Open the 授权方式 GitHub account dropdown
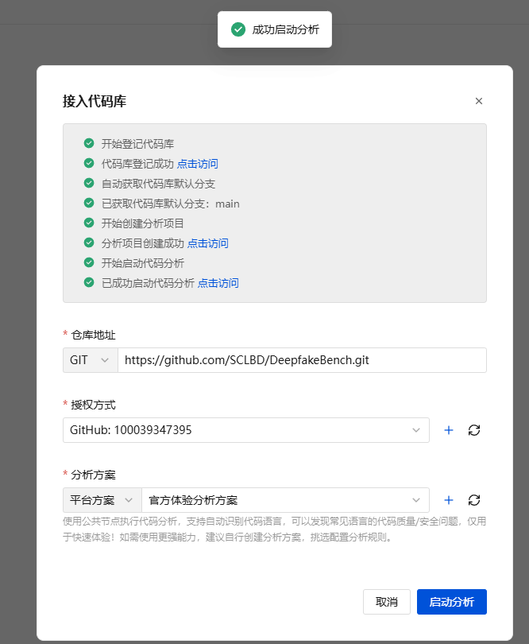 pyautogui.click(x=245, y=430)
